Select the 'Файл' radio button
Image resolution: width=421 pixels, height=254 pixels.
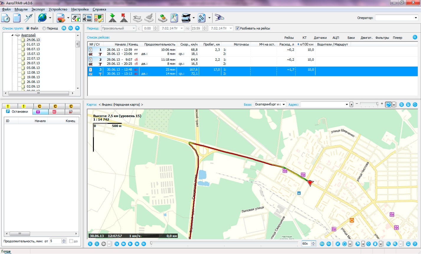tap(28, 28)
